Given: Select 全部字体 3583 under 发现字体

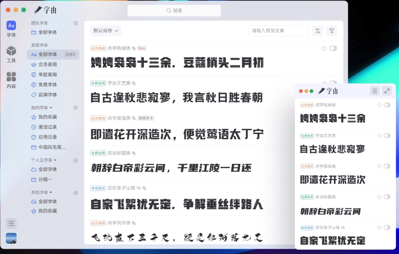Looking at the screenshot, I should pos(53,54).
